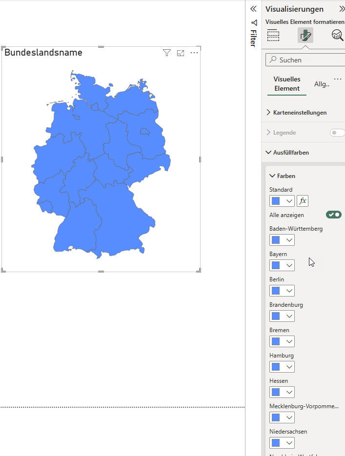Collapse the Farben subsection
The width and height of the screenshot is (345, 456).
[282, 176]
